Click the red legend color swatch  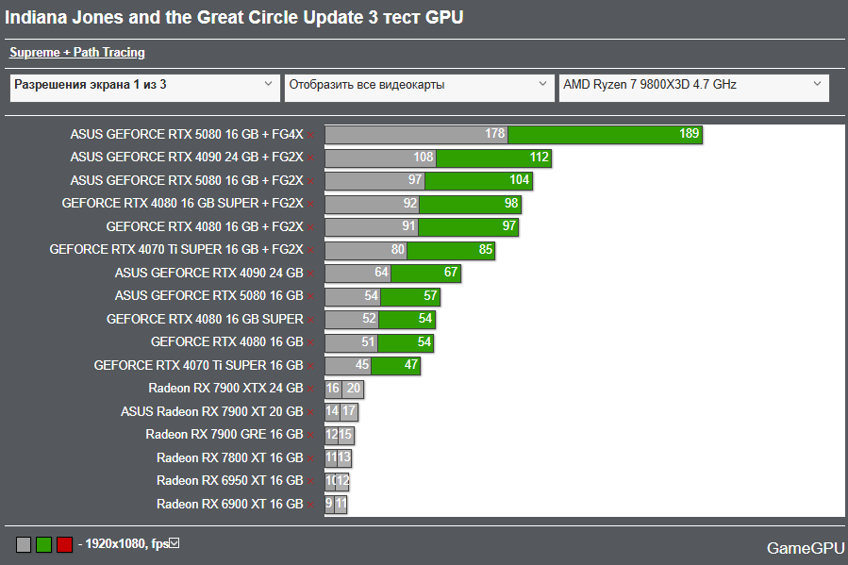click(x=64, y=544)
